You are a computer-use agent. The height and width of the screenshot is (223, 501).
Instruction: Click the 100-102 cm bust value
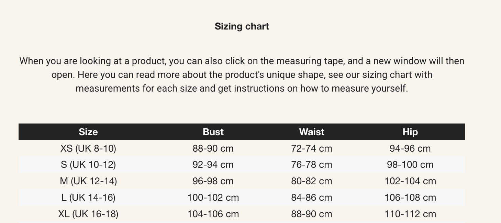coord(213,198)
